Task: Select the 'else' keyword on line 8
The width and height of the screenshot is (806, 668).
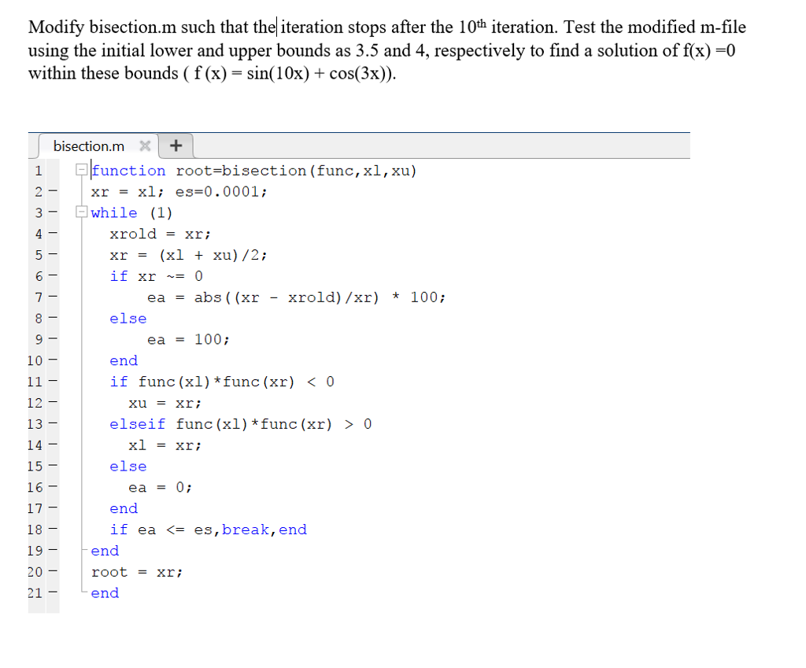Action: (x=128, y=319)
